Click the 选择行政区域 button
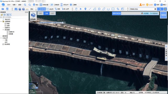The image size is (168, 94). coord(116,14)
